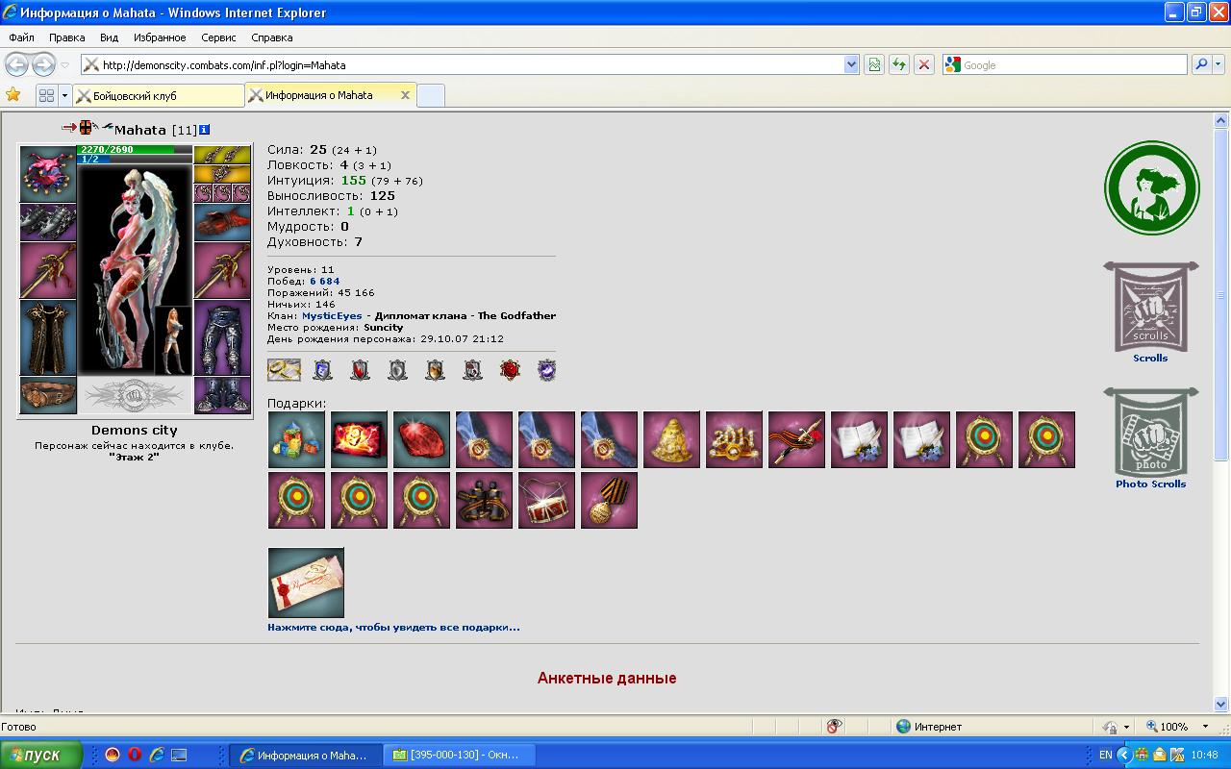Open the Файл menu
Image resolution: width=1231 pixels, height=769 pixels.
(21, 37)
